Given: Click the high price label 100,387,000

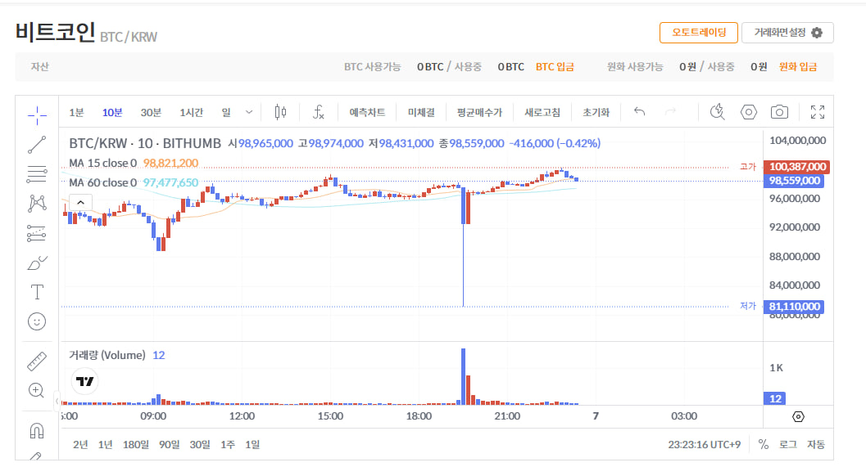Looking at the screenshot, I should tap(796, 167).
